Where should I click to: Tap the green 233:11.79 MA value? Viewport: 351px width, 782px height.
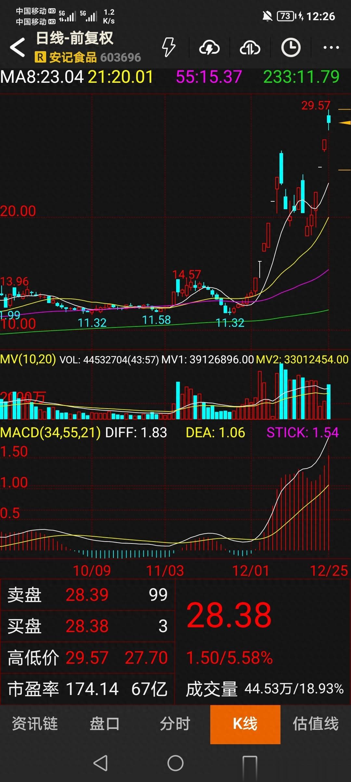(301, 77)
